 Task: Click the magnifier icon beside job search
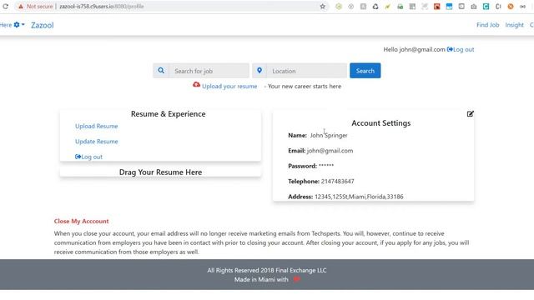click(161, 71)
